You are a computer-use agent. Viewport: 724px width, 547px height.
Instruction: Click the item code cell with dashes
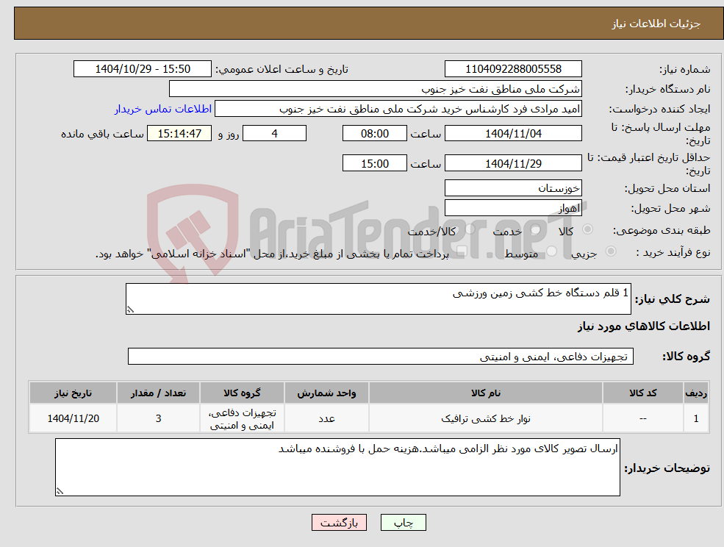[642, 418]
